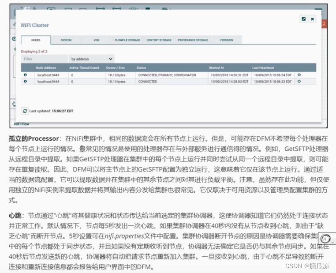Open the FLOWFILE STORAGE tab
Image resolution: width=336 pixels, height=273 pixels.
(127, 40)
